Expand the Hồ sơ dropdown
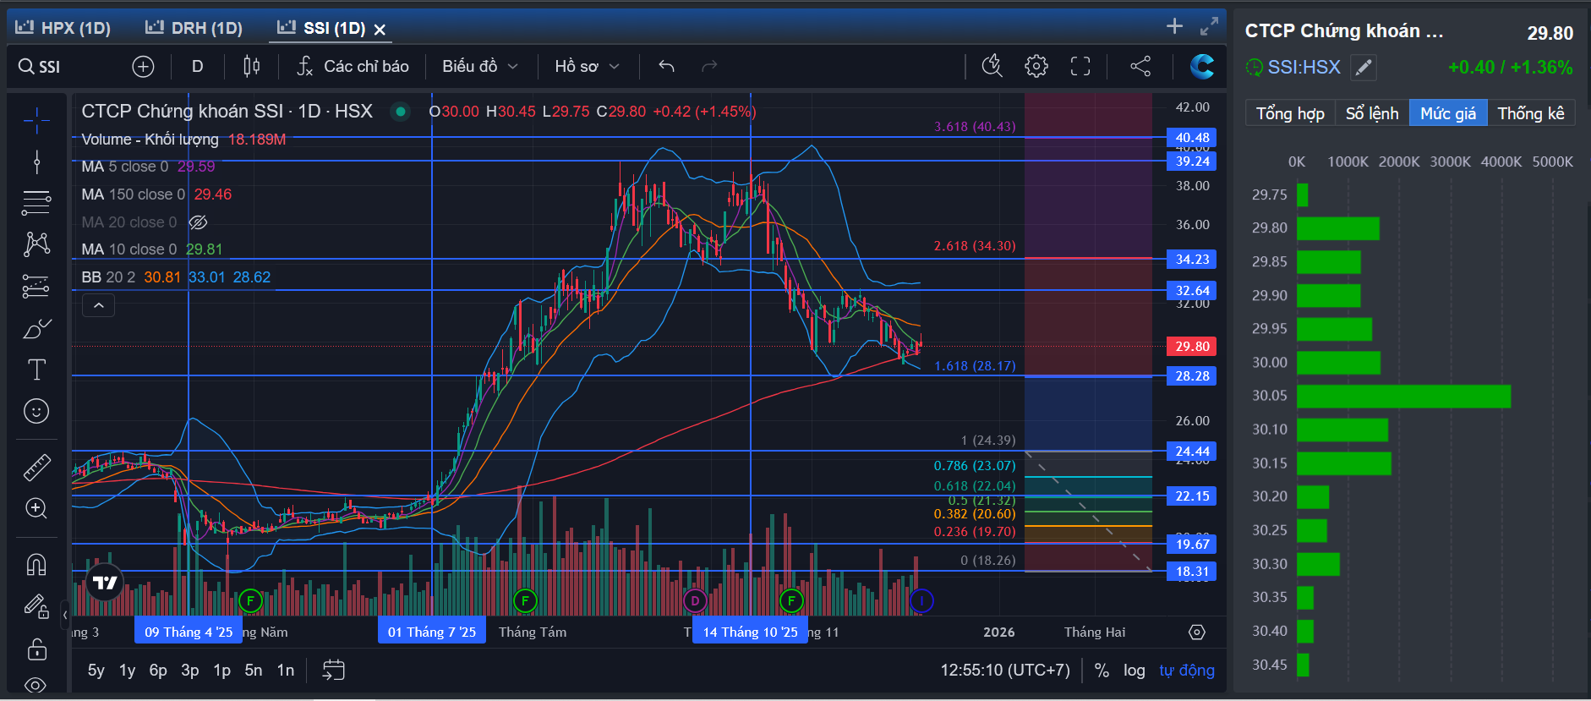1591x701 pixels. pos(587,67)
